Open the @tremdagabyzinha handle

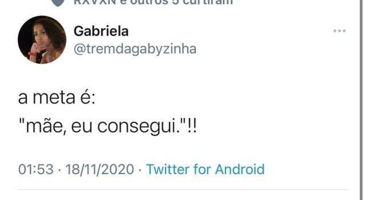point(135,49)
